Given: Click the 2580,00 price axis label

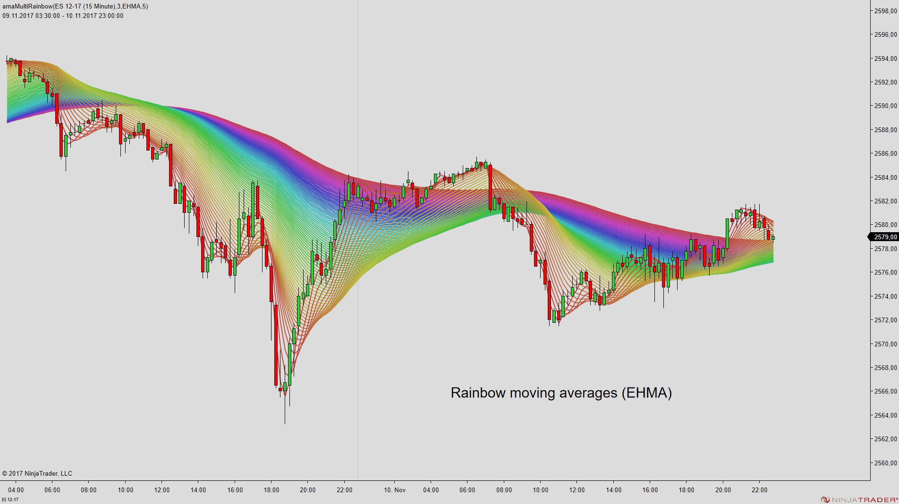Looking at the screenshot, I should pos(886,225).
